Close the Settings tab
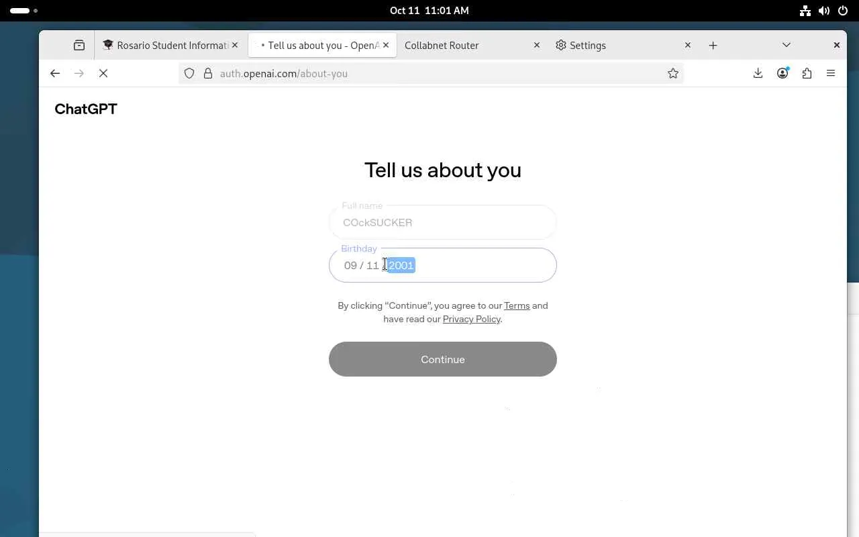This screenshot has height=537, width=859. 687,45
